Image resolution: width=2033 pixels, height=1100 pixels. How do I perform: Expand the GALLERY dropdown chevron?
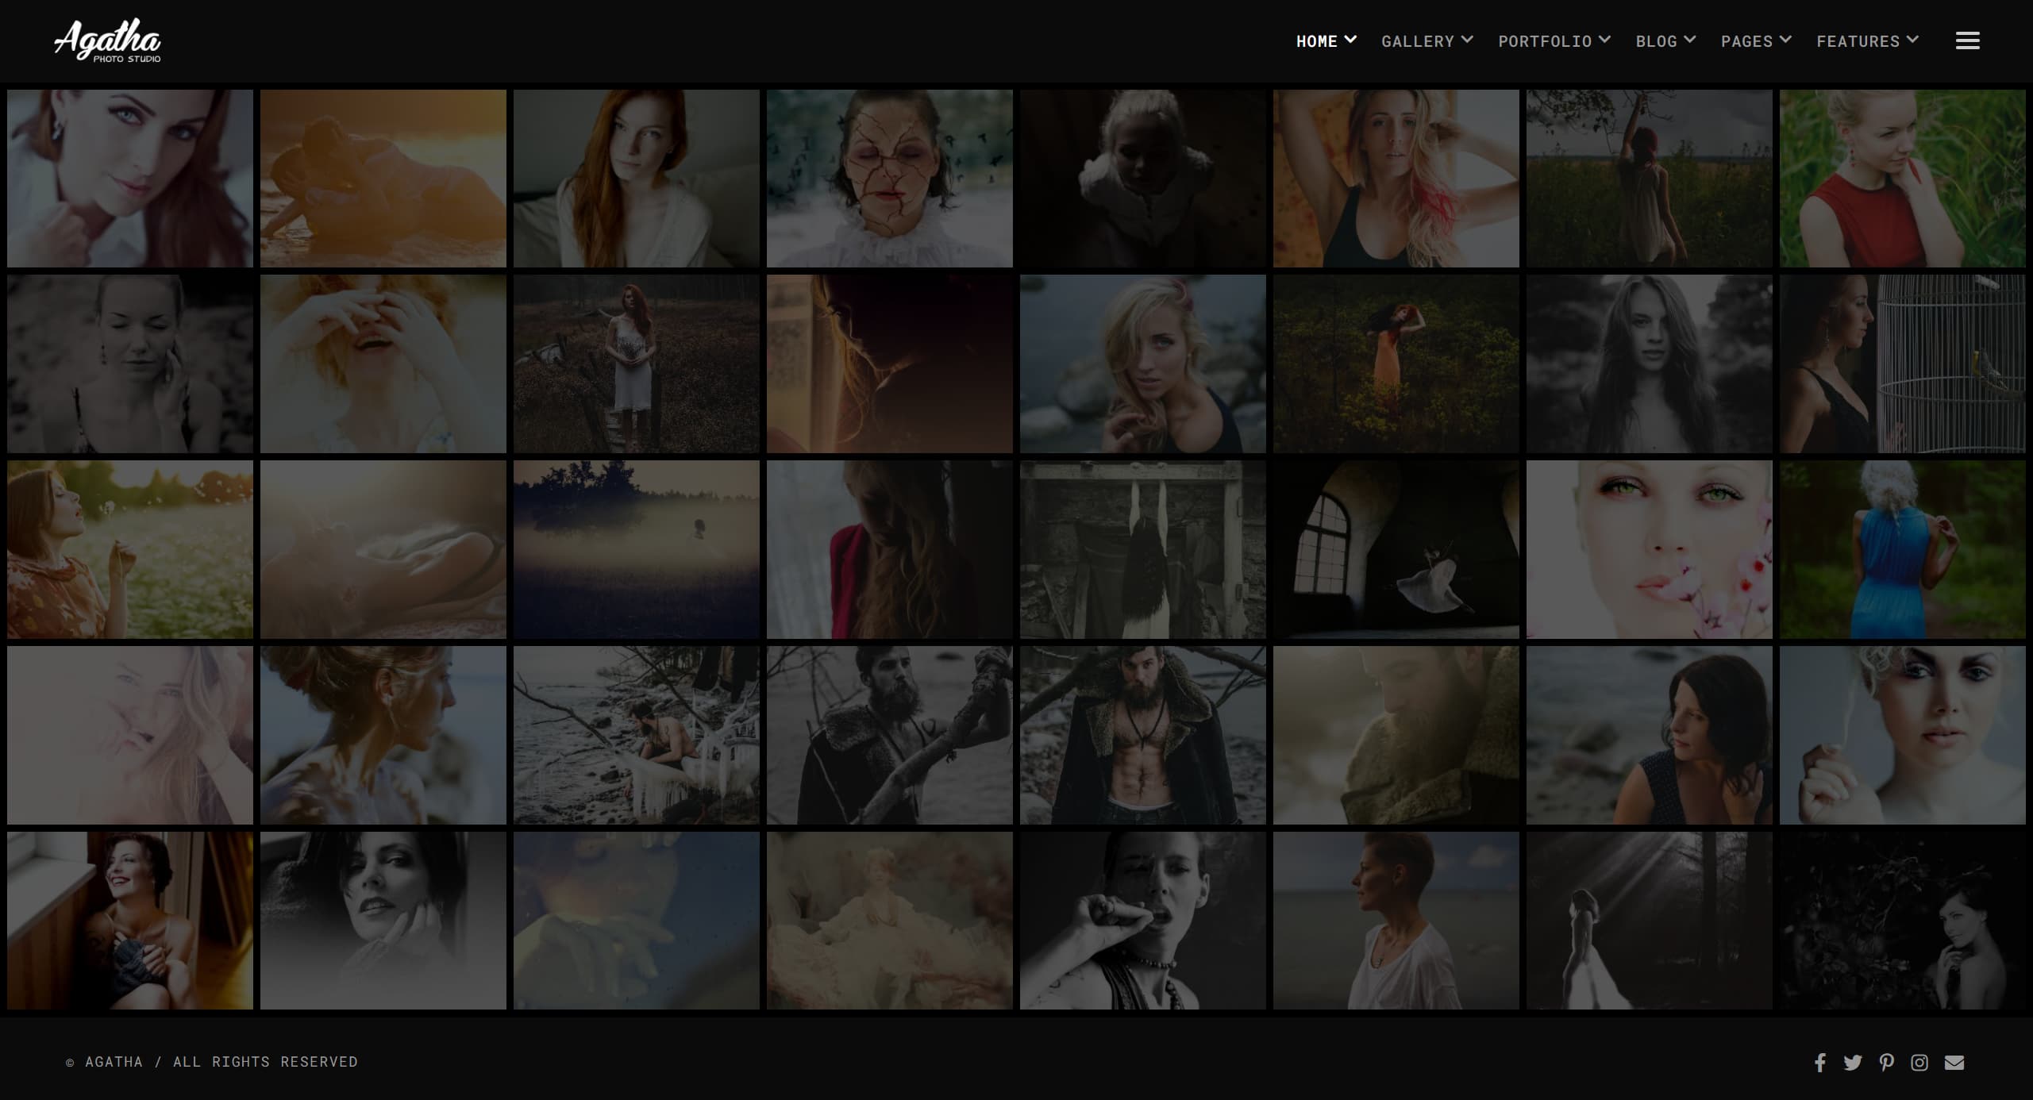click(x=1467, y=39)
